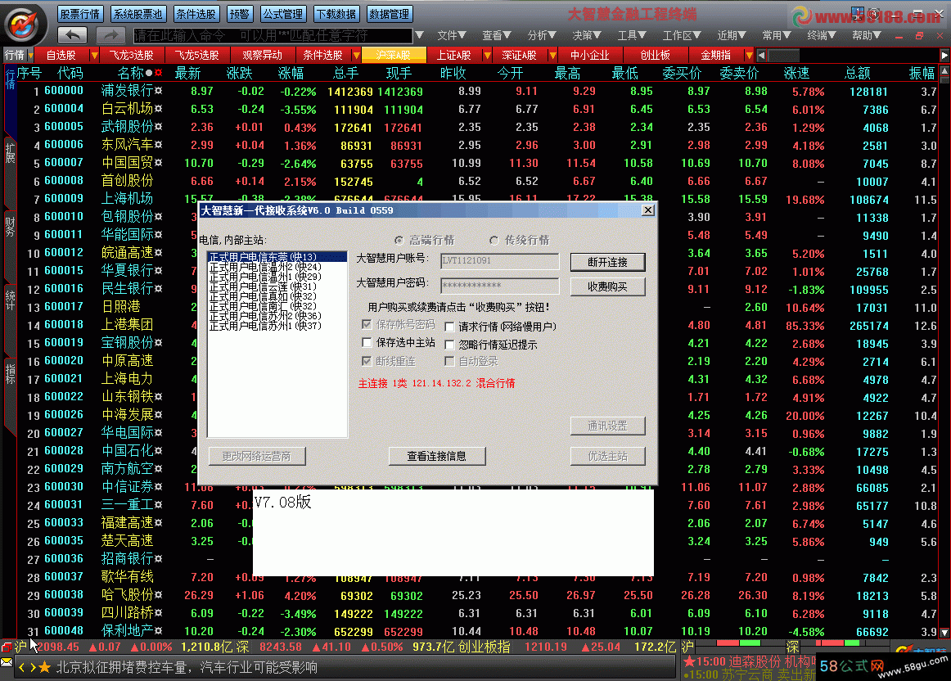The height and width of the screenshot is (681, 951).
Task: Click the horizontal scrollbar thumb in tab strip
Action: tap(783, 55)
